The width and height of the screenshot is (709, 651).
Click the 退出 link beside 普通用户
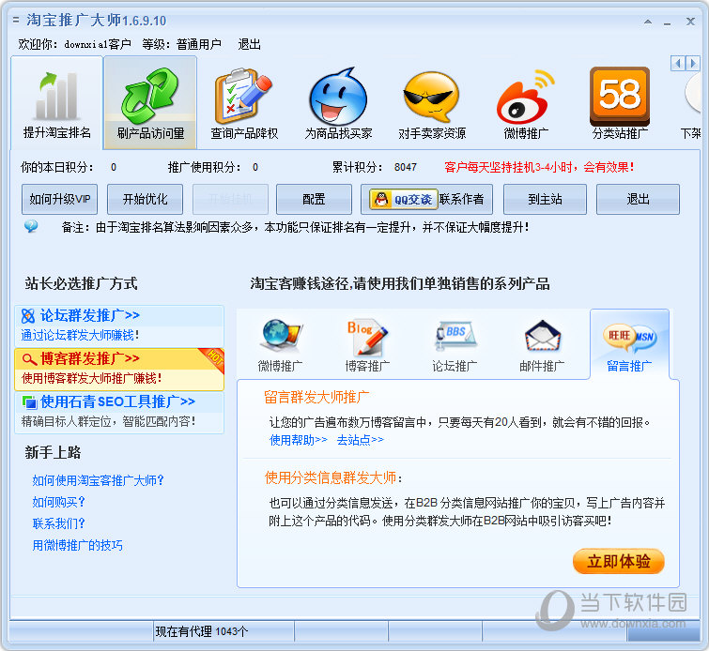point(249,44)
